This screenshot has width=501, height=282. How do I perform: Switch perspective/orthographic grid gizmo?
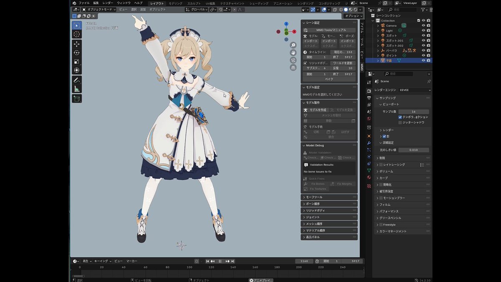[x=293, y=68]
